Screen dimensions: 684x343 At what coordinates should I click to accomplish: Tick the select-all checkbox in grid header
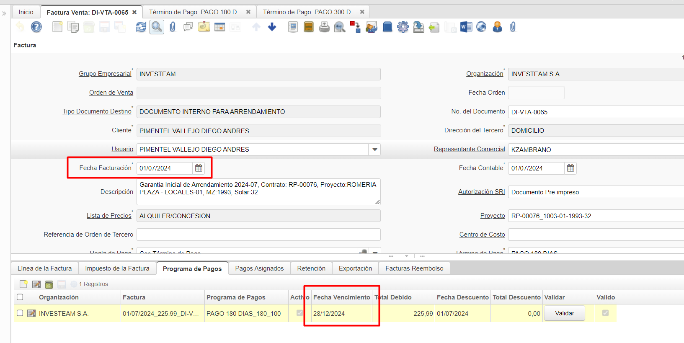click(x=20, y=297)
